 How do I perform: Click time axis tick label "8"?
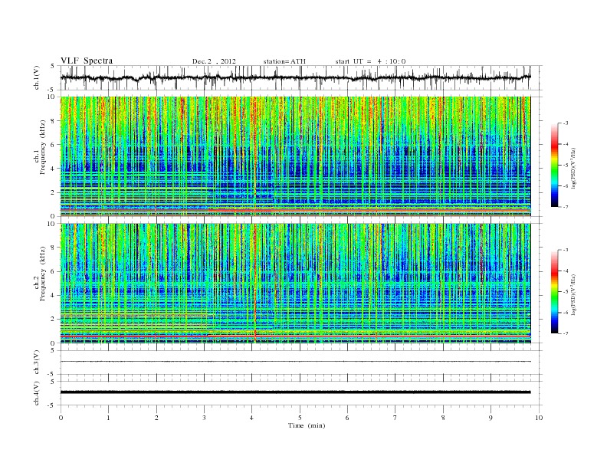443,418
